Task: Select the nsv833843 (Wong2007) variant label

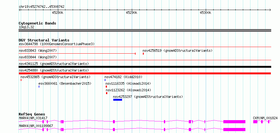Action: [x=38, y=51]
